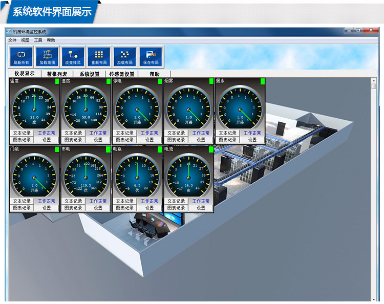Screen dimensions: 384x304
Task: Click the 市电 mains voltage gauge dial
Action: click(86, 175)
